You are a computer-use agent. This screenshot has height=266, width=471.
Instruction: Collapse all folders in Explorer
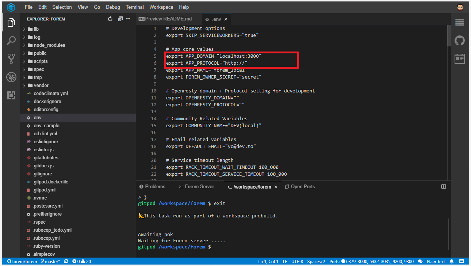pos(120,19)
